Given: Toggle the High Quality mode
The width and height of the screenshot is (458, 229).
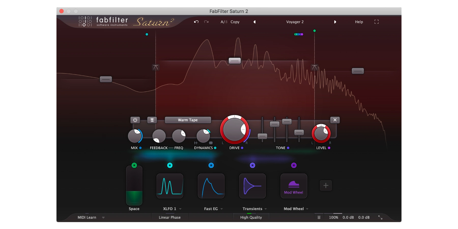Looking at the screenshot, I should tap(251, 217).
